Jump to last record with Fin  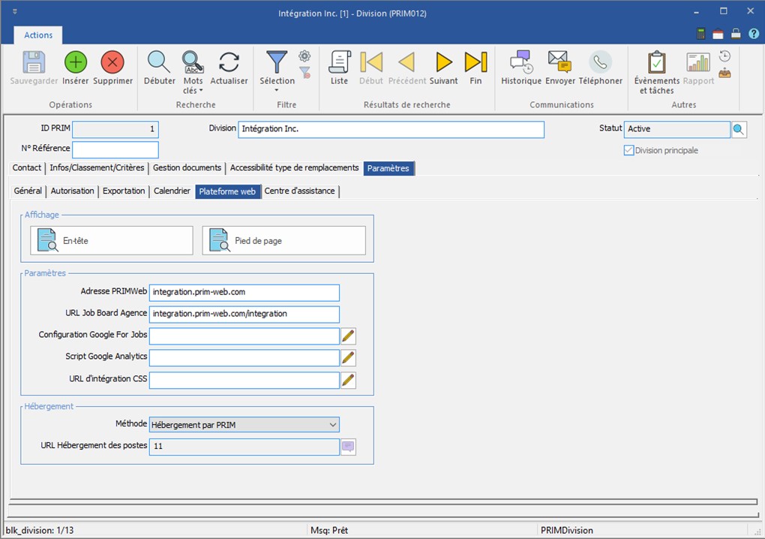pos(475,62)
